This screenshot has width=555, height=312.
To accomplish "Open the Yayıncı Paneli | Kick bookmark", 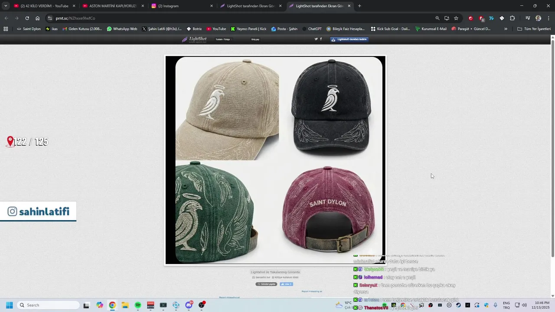I will click(x=248, y=29).
